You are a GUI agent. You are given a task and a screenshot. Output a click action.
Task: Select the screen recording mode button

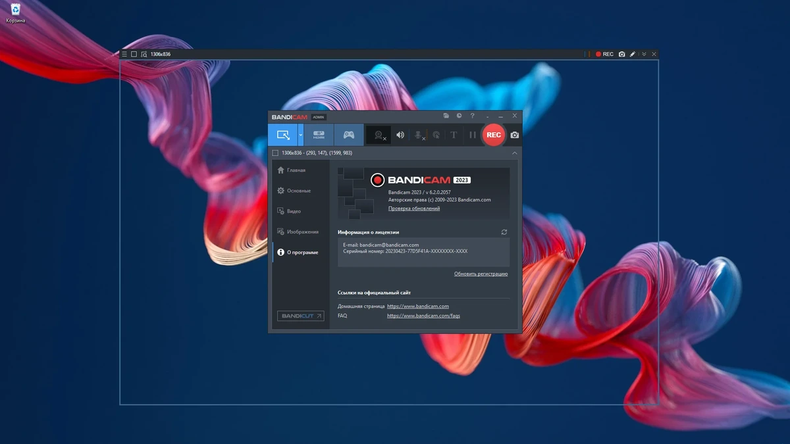(282, 135)
